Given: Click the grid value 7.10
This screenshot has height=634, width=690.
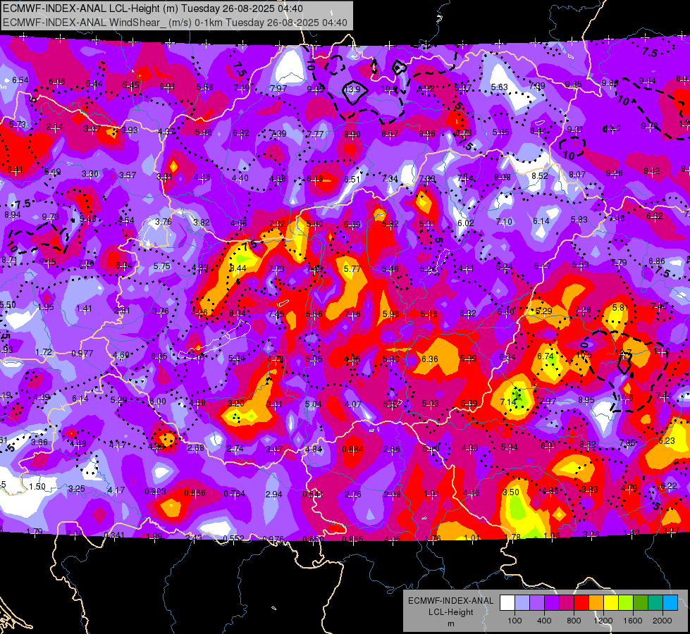Looking at the screenshot, I should pos(504,221).
